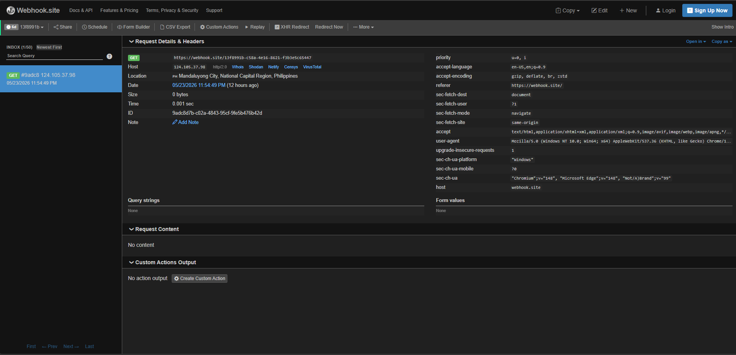Open Shodan lookup link

[x=256, y=67]
